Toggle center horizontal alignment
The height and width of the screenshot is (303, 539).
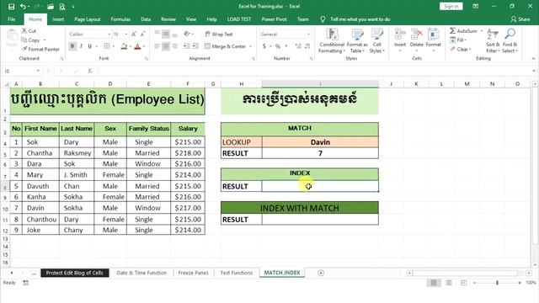pyautogui.click(x=166, y=46)
